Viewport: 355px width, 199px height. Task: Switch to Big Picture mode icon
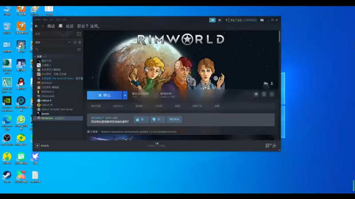tap(262, 20)
